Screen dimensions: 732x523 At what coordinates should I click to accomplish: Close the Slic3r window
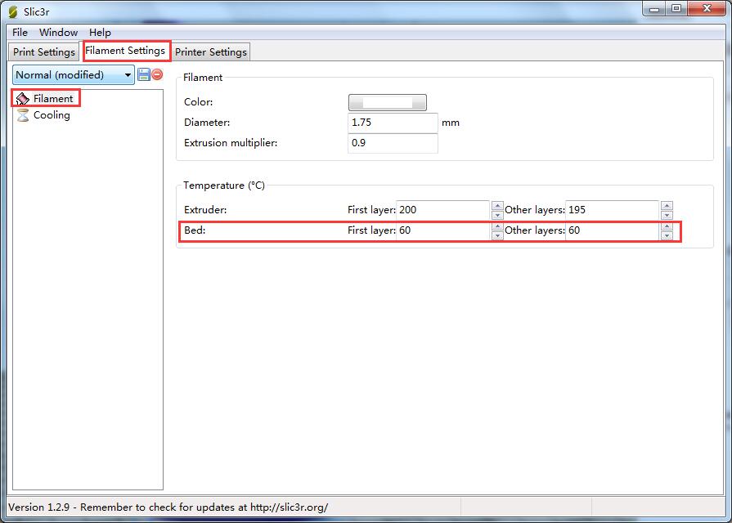(707, 9)
